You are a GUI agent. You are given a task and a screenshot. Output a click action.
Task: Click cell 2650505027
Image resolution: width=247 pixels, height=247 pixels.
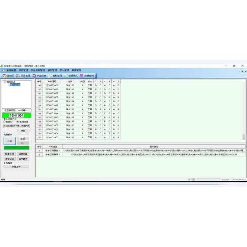coord(52,94)
